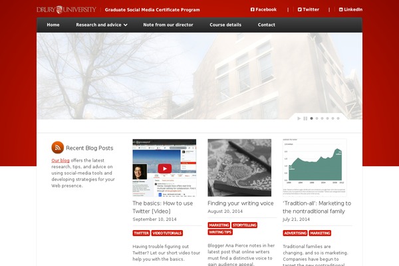The width and height of the screenshot is (399, 266).
Task: Click the TWITTER tag
Action: [141, 233]
